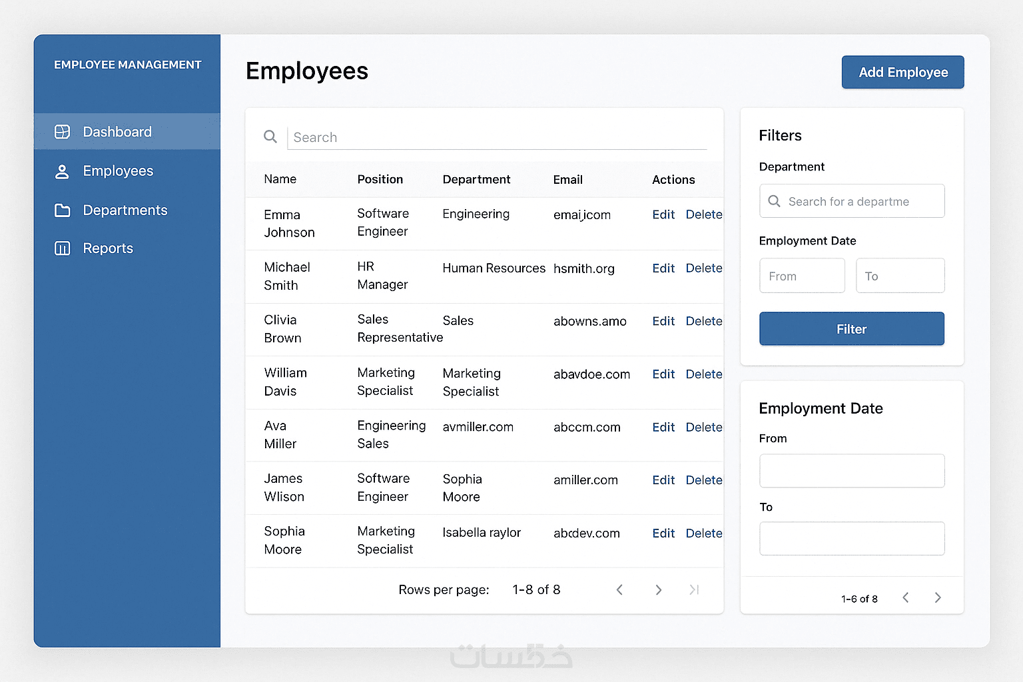Click the Name column header
The height and width of the screenshot is (682, 1023).
point(280,179)
